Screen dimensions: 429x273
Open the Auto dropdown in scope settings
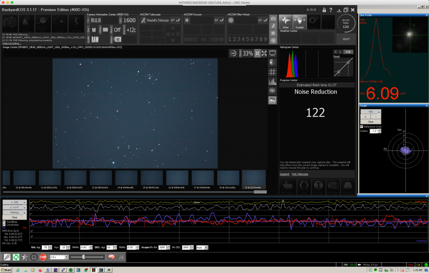coord(202,248)
